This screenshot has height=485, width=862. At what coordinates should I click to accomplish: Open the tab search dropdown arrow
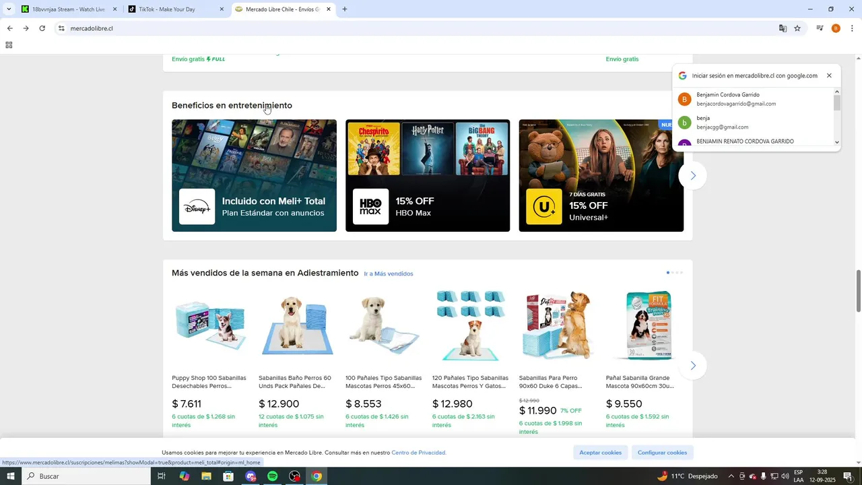(x=9, y=9)
